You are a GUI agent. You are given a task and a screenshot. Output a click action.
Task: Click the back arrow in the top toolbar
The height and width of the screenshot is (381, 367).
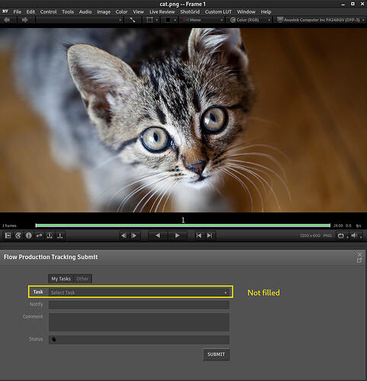click(7, 20)
